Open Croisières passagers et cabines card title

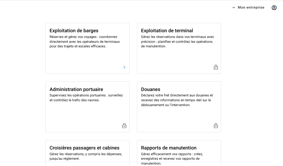click(84, 148)
